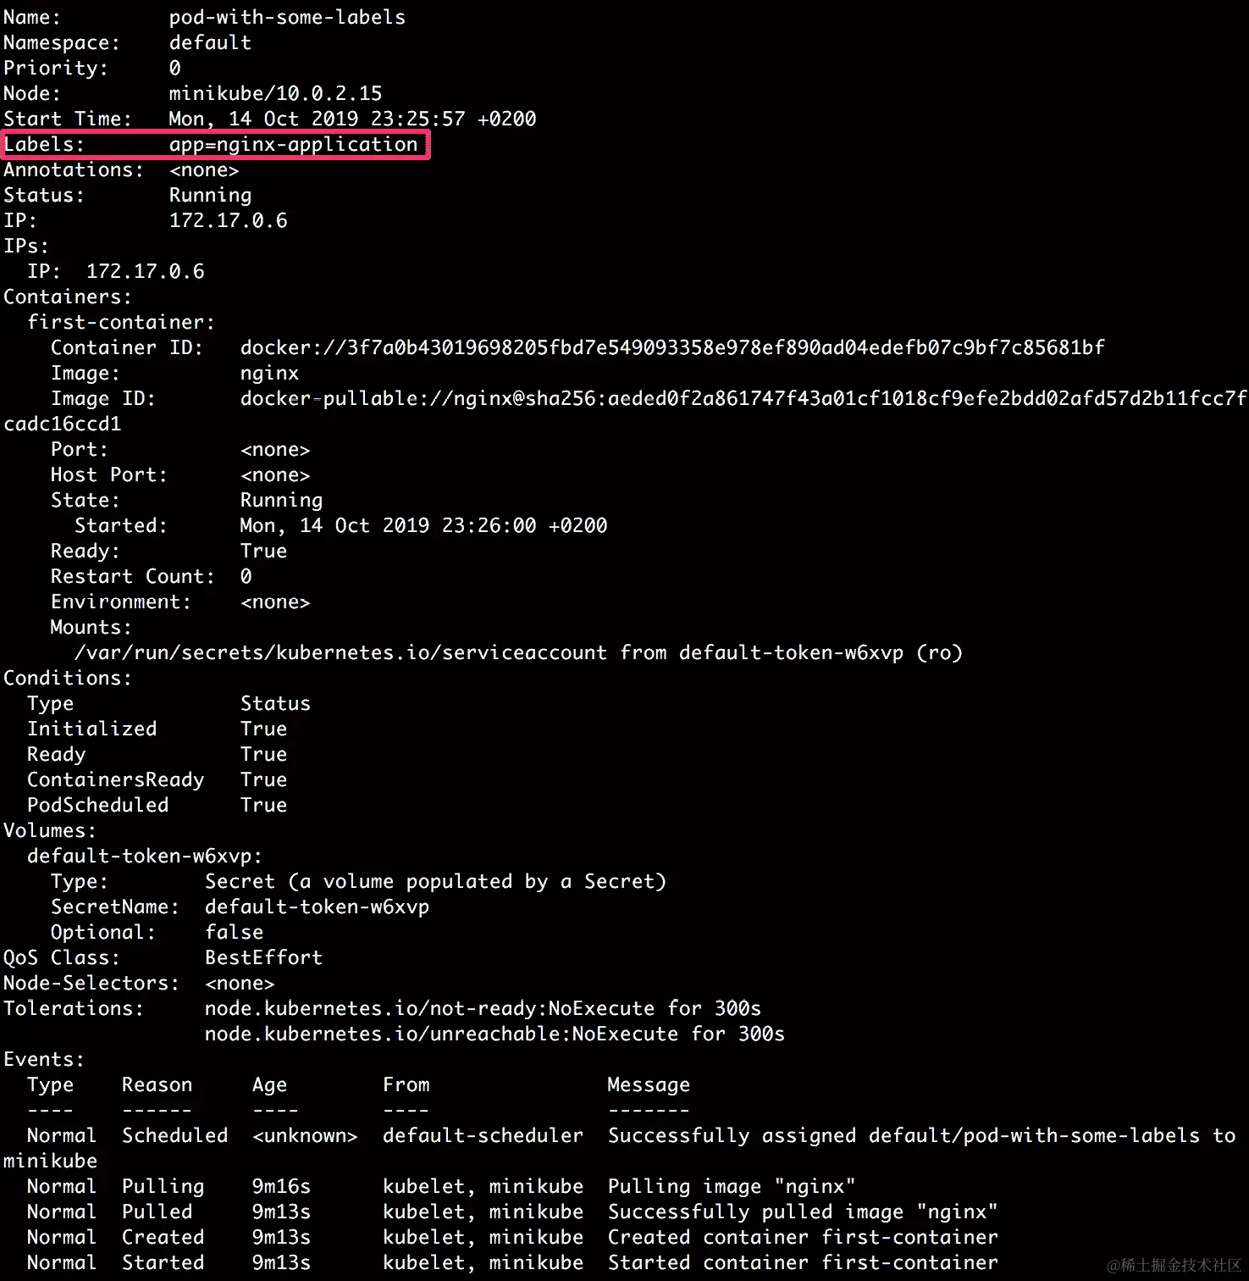This screenshot has height=1281, width=1249.
Task: Click the label 'app=nginx-application'
Action: point(293,145)
